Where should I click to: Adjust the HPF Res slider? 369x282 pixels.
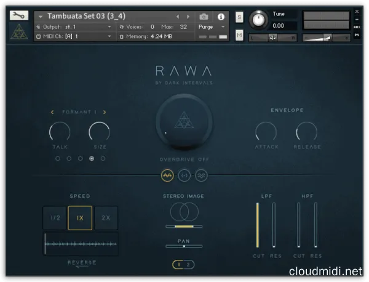(315, 225)
